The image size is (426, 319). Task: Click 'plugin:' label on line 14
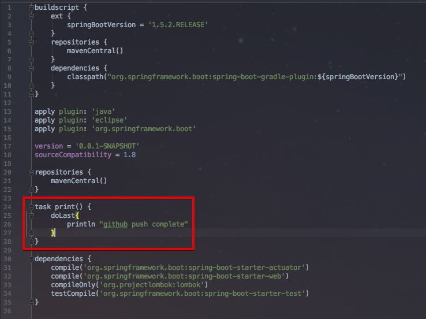point(73,120)
